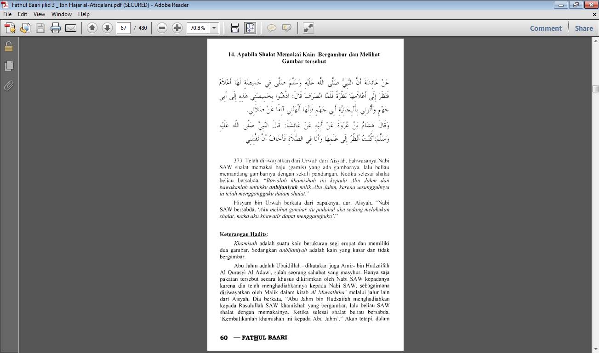Print the document with the printer icon
599x353 pixels.
56,28
